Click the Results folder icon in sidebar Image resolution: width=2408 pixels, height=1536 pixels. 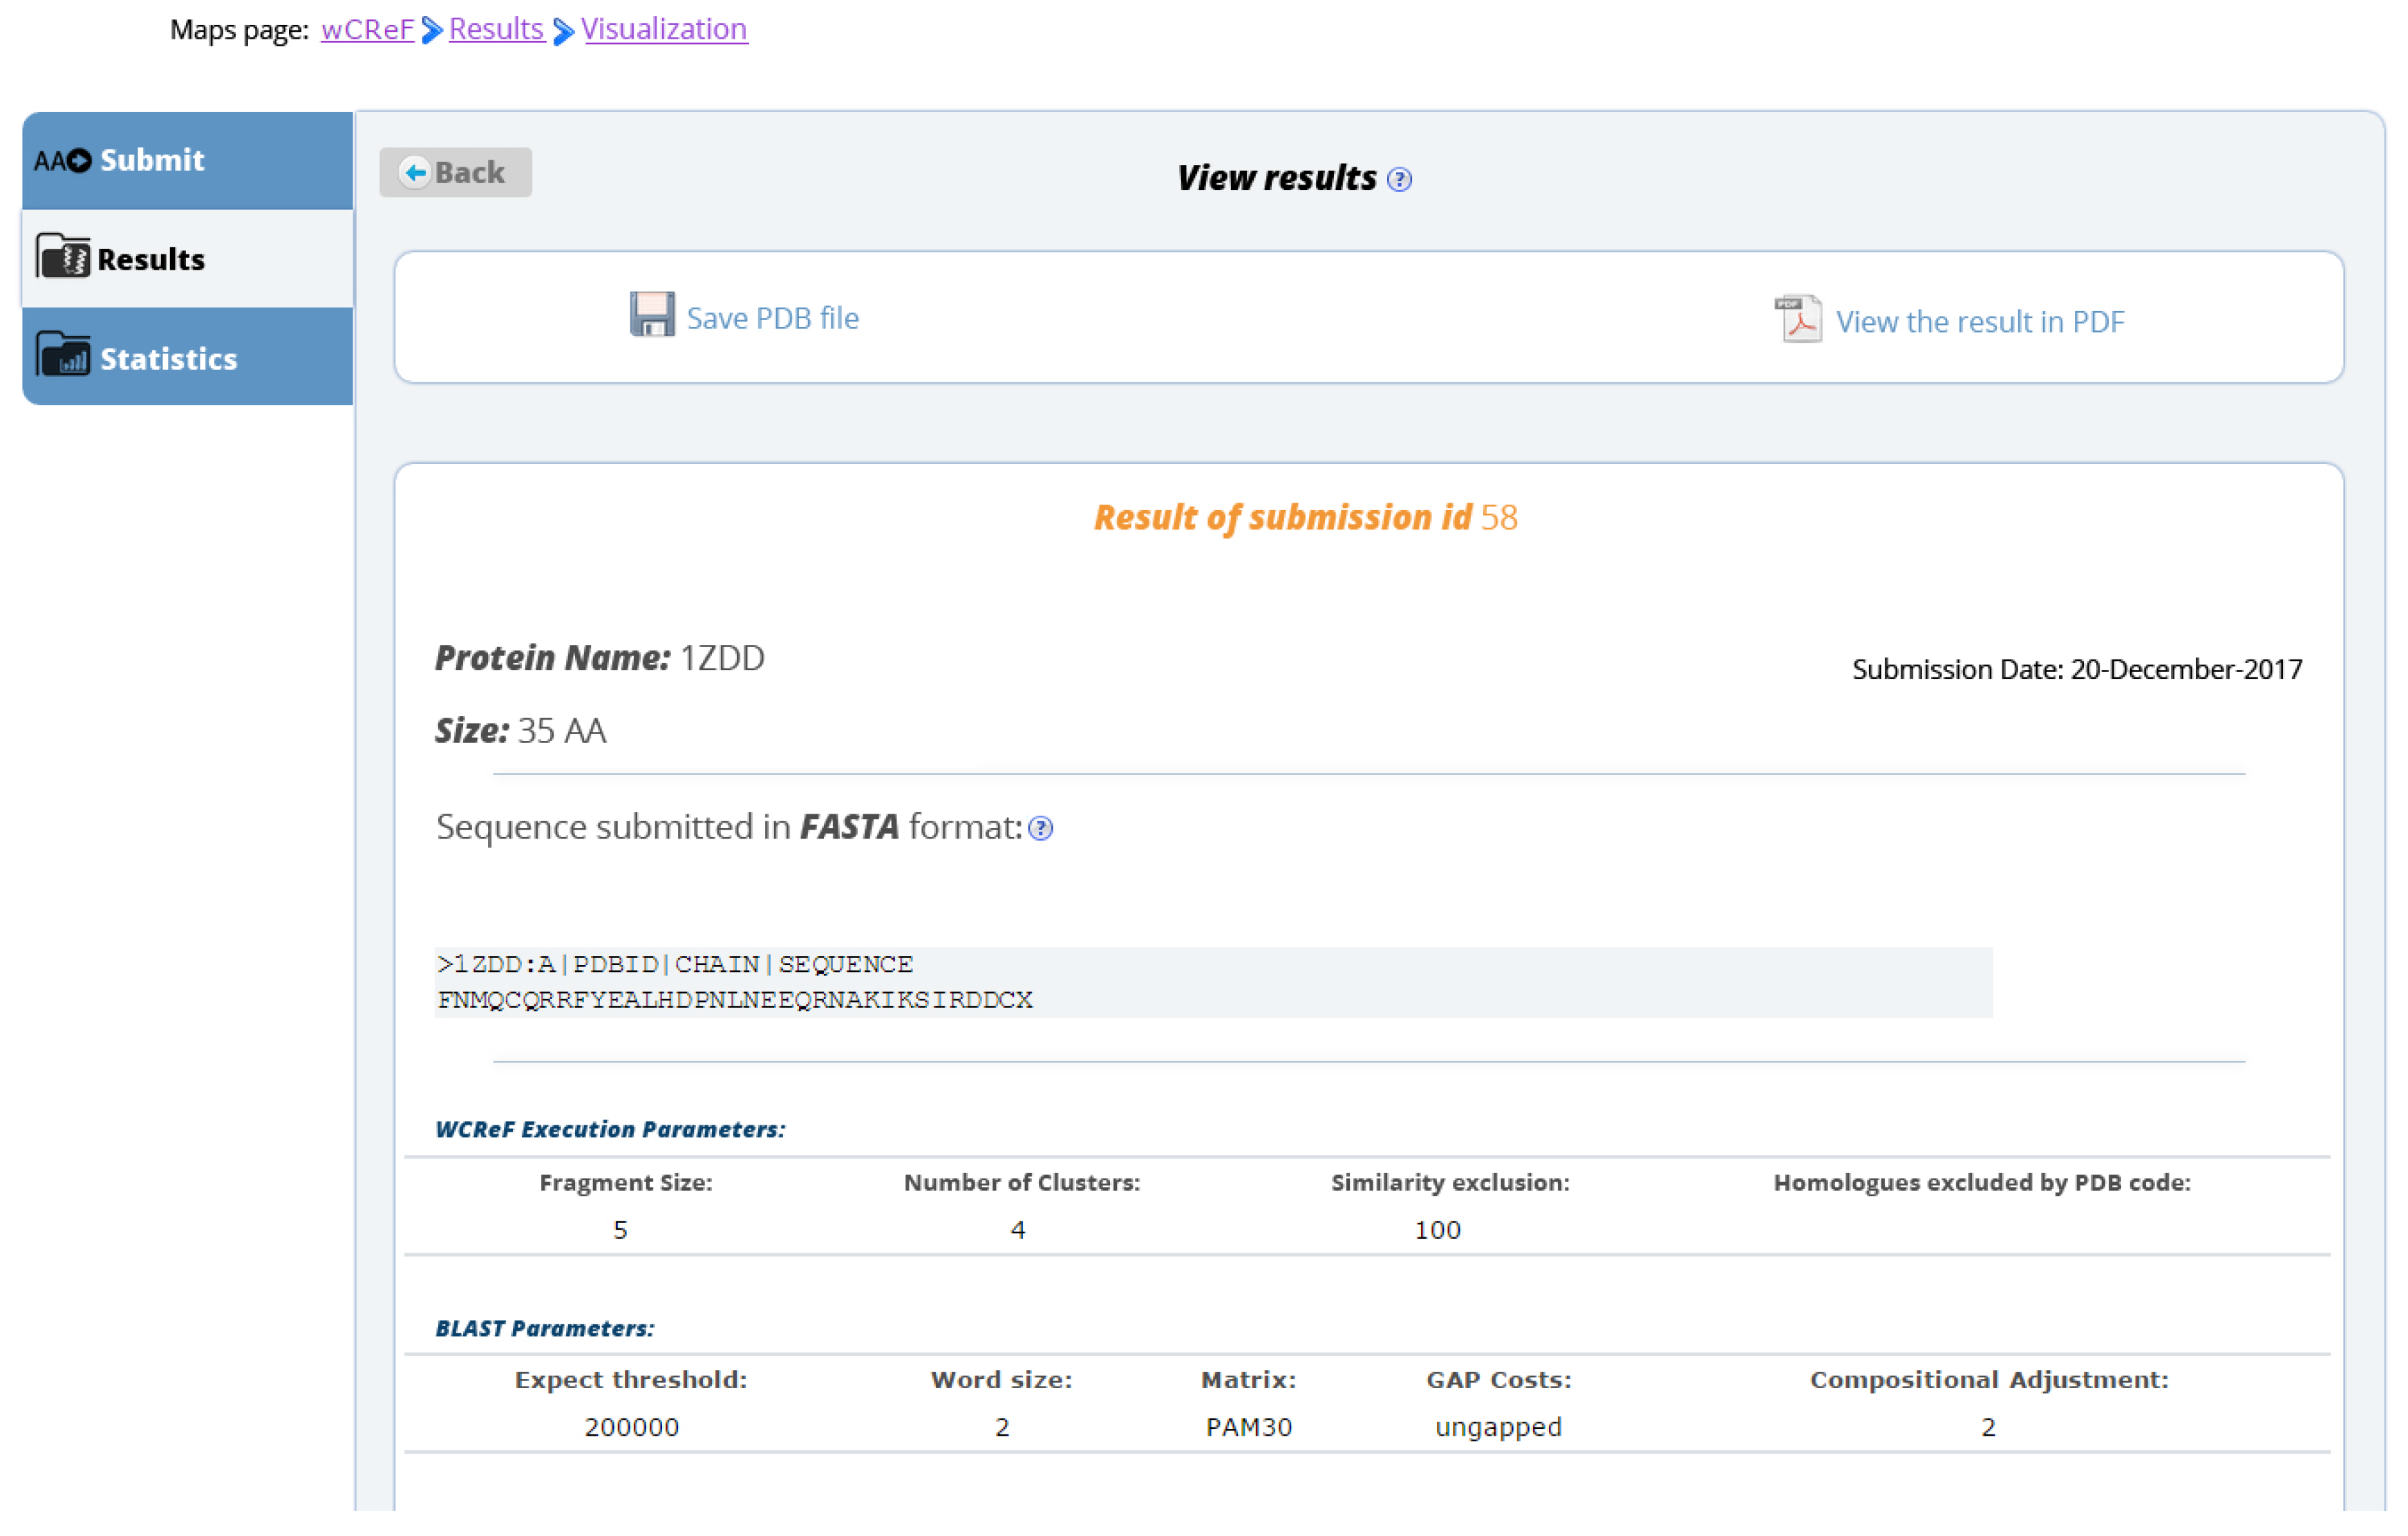coord(63,257)
